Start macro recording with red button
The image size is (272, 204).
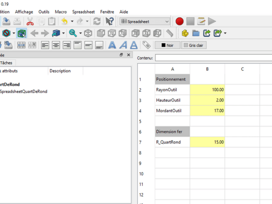[180, 21]
